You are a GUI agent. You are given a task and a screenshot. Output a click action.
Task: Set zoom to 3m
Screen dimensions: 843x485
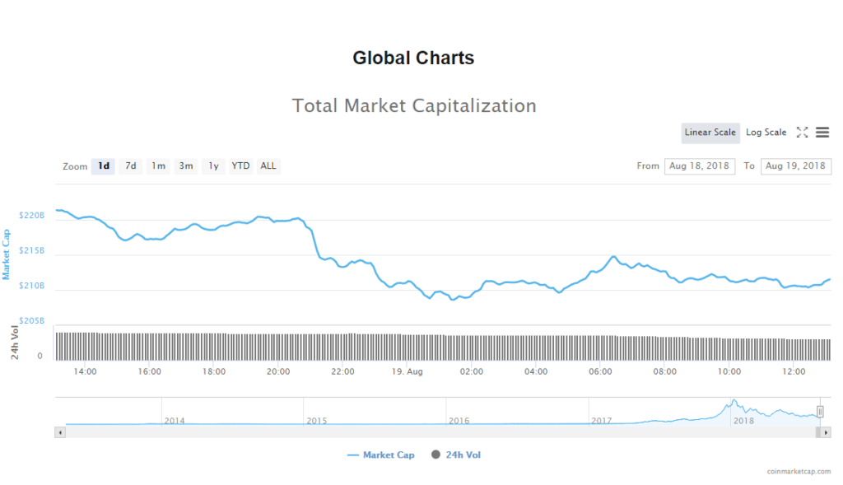pos(186,166)
